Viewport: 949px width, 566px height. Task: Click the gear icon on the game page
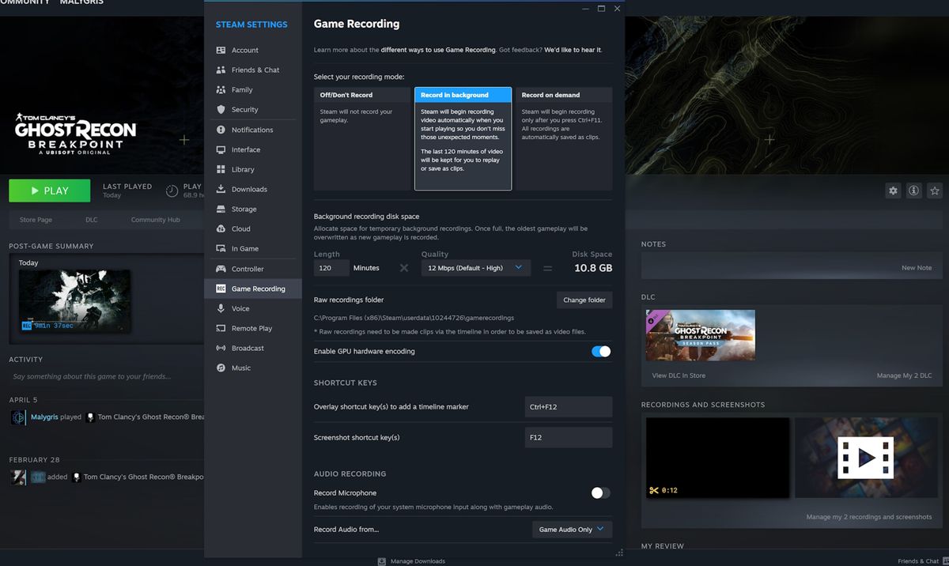coord(893,191)
